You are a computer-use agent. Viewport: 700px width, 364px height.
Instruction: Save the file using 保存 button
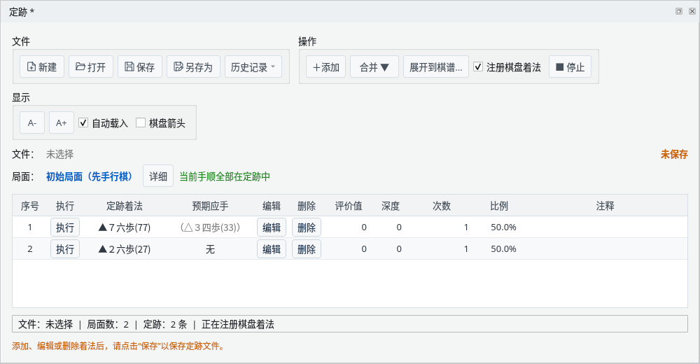[x=140, y=67]
